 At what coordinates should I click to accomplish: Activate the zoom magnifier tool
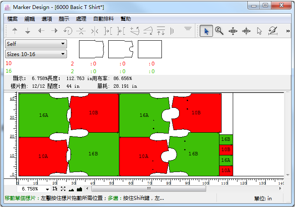coord(219,31)
